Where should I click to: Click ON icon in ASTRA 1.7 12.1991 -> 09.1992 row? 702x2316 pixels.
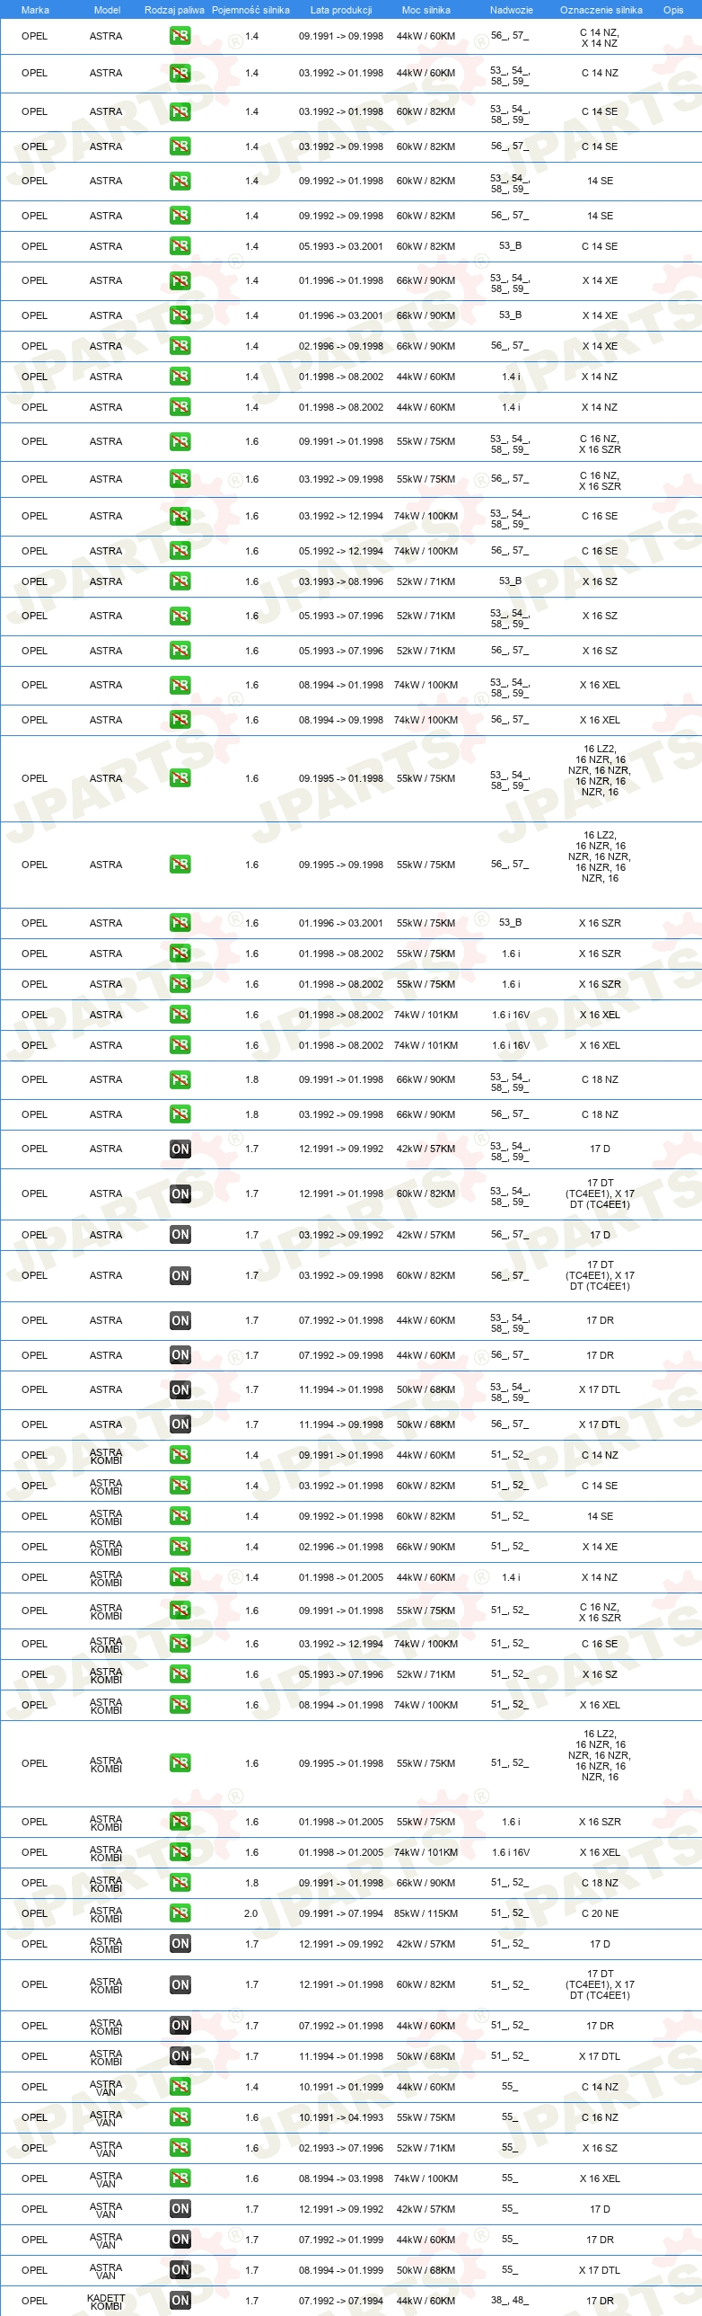(x=180, y=1149)
